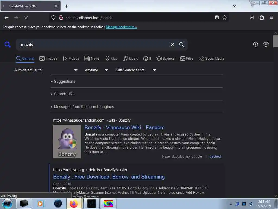The width and height of the screenshot is (278, 209).
Task: Clear the bonzify search query
Action: (172, 45)
